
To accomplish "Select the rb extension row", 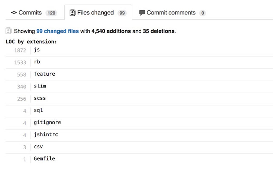I will pyautogui.click(x=37, y=62).
